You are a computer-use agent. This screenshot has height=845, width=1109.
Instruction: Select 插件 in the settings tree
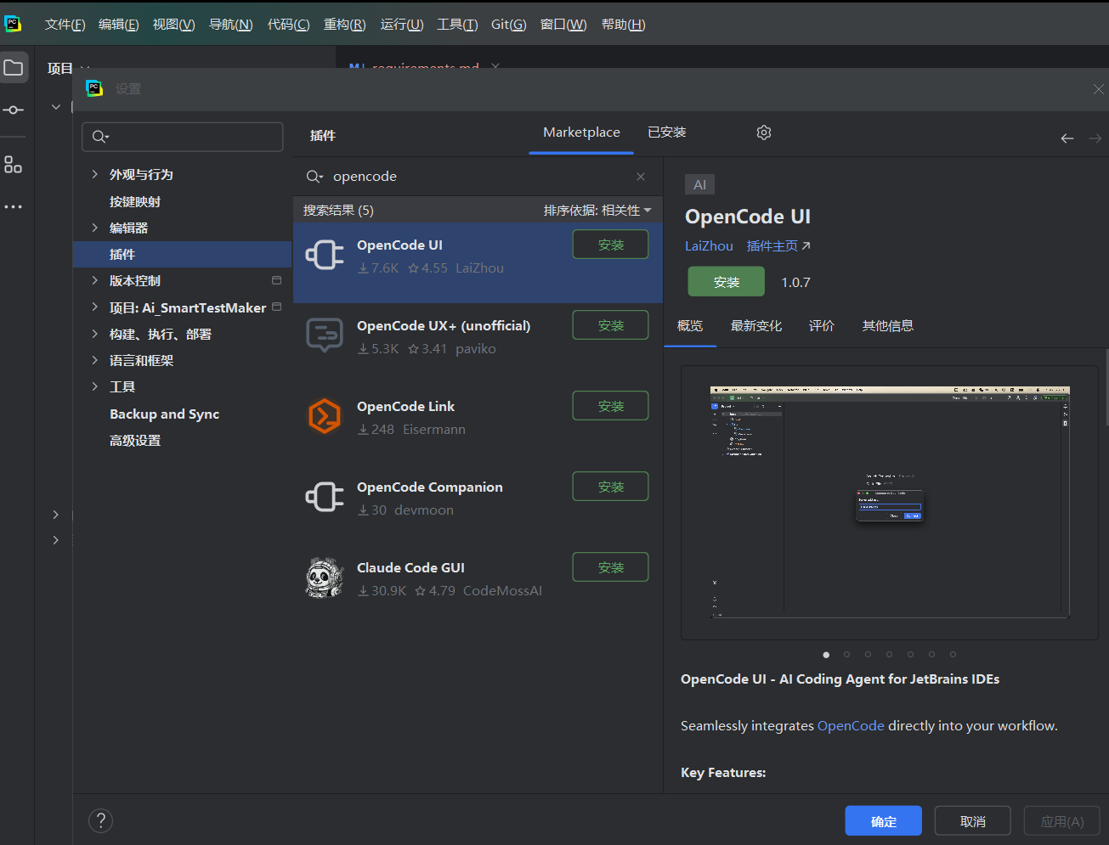183,254
